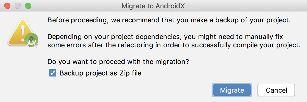Close the dialog with the red button
This screenshot has height=102, width=307.
(x=7, y=6)
